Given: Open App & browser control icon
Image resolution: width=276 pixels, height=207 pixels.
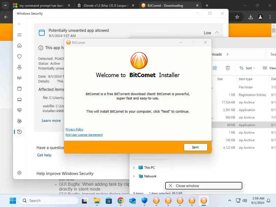Looking at the screenshot, I should [x=19, y=88].
